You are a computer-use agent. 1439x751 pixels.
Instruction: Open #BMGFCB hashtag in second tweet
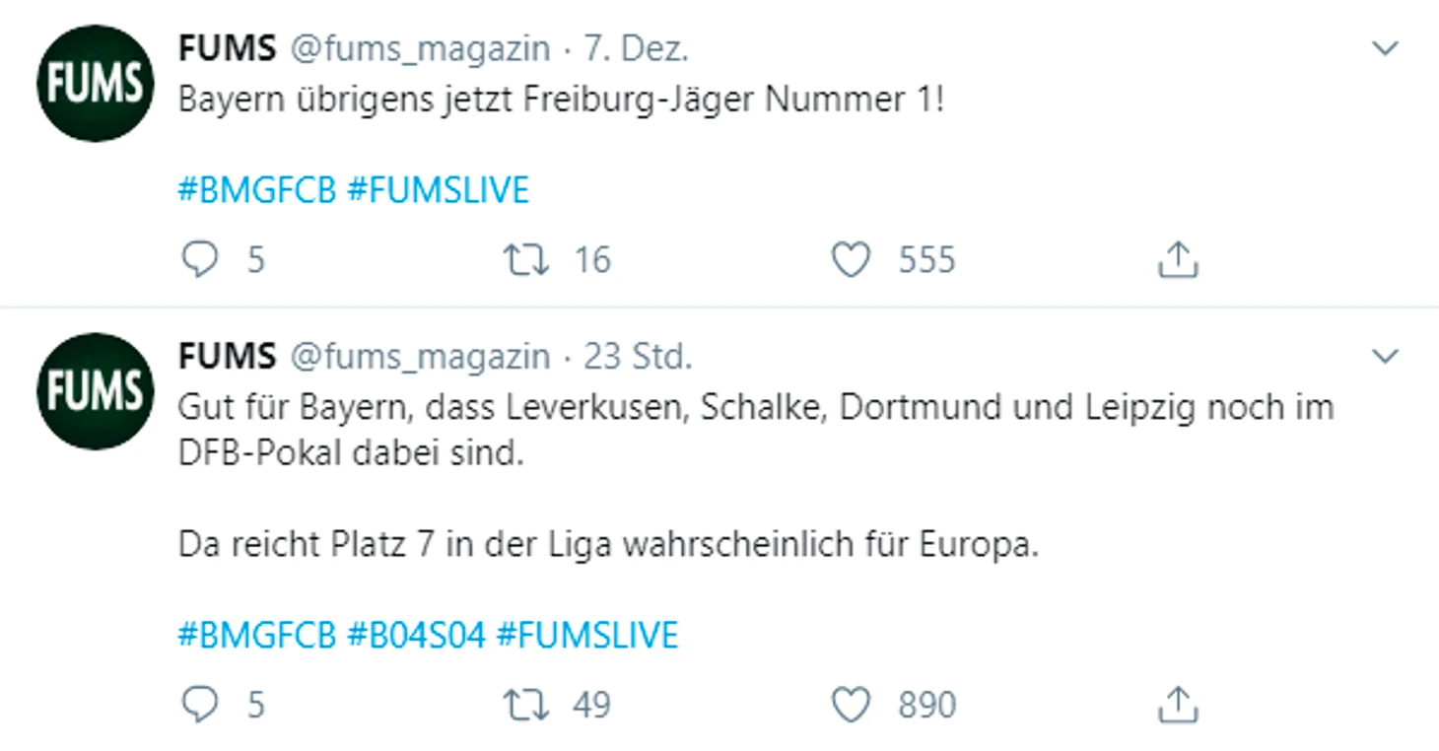click(257, 635)
